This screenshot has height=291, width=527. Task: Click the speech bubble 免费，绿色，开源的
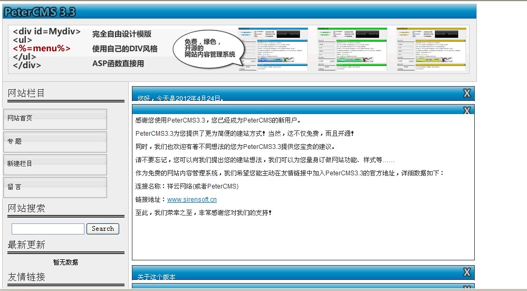point(209,49)
